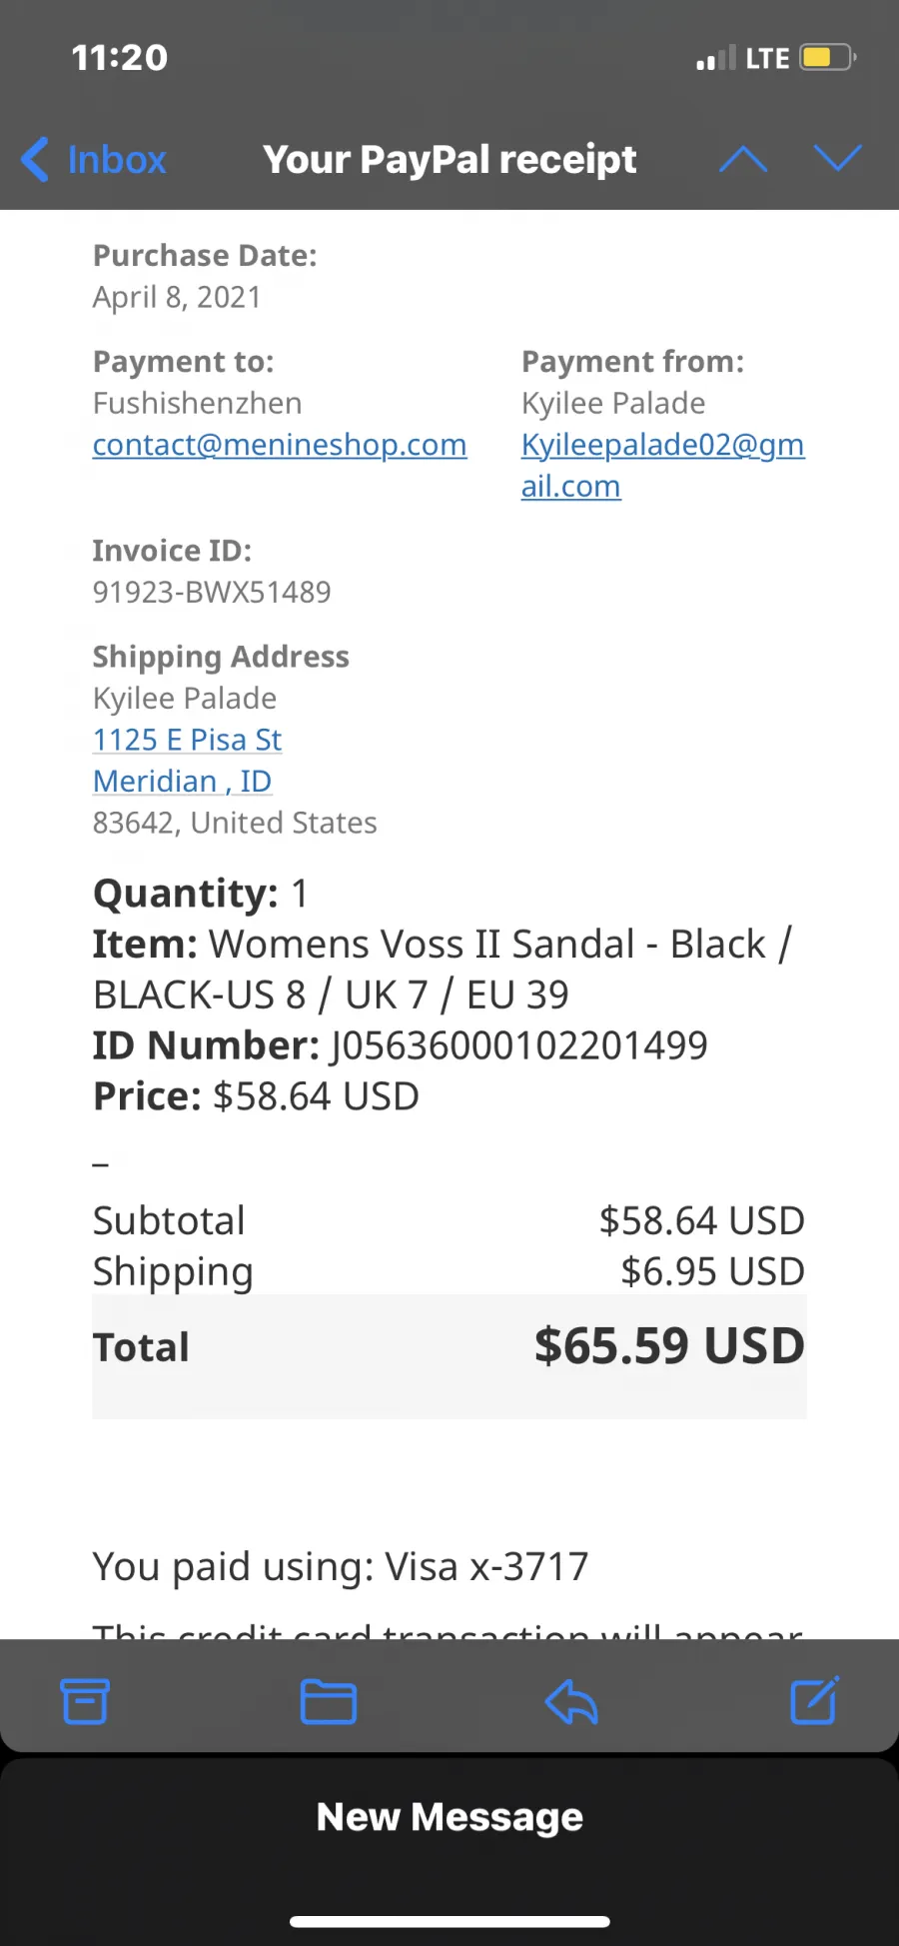Screen dimensions: 899x1946
Task: Open Kyileepalade02@gmail.com email link
Action: pos(663,465)
